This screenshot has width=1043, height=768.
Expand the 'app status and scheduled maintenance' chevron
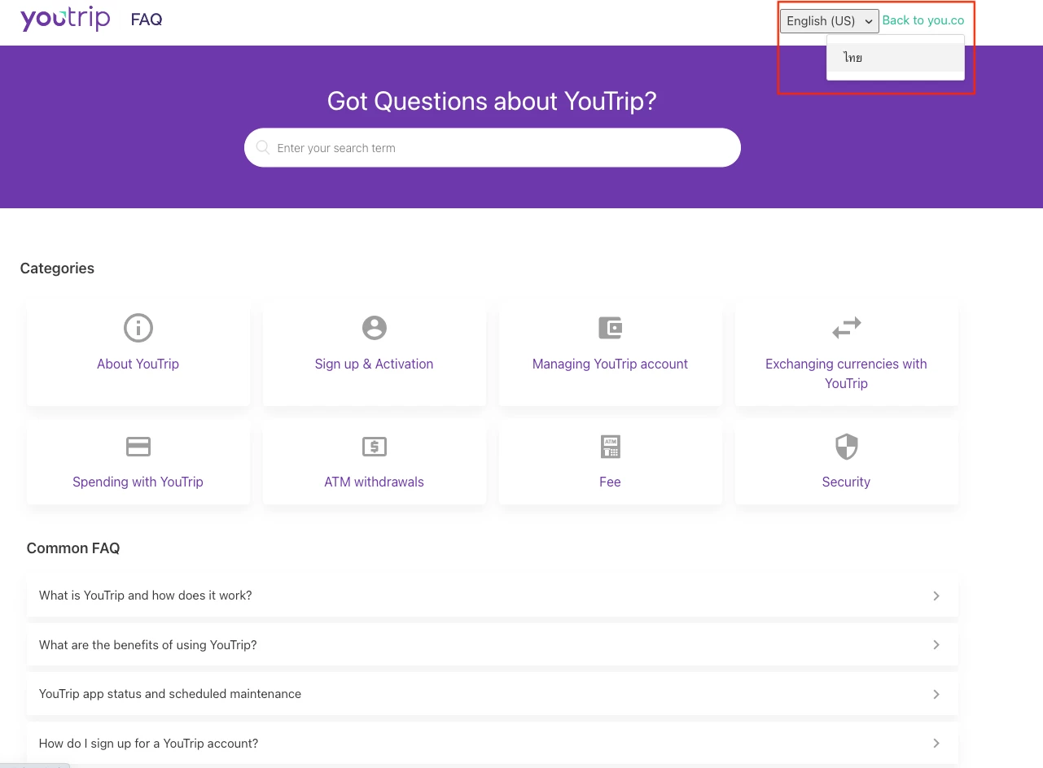(x=936, y=694)
